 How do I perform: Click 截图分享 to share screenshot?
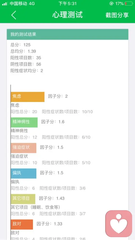(117, 15)
